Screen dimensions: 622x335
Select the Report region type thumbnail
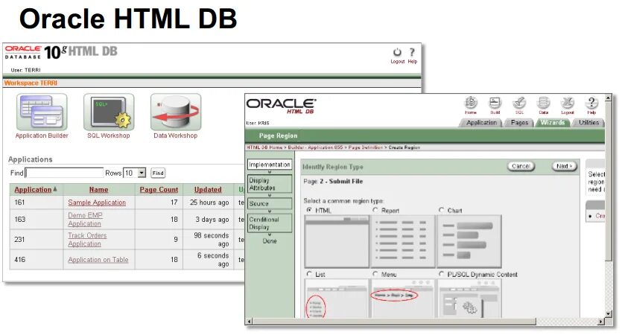point(403,241)
